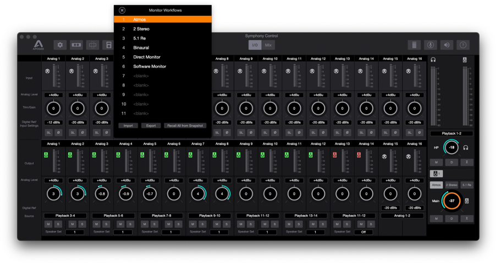
Task: Click the green speaker icon on output Analog 5
Action: click(142, 155)
